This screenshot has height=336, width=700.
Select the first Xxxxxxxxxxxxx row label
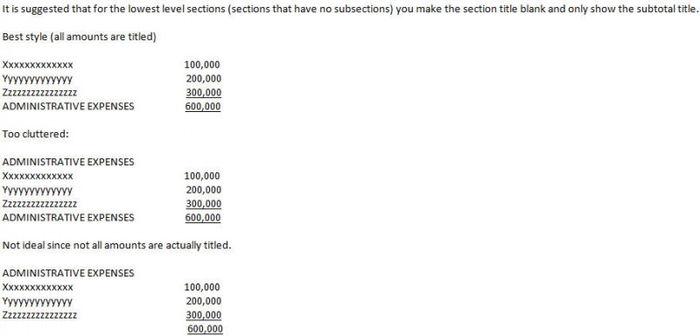click(x=38, y=65)
